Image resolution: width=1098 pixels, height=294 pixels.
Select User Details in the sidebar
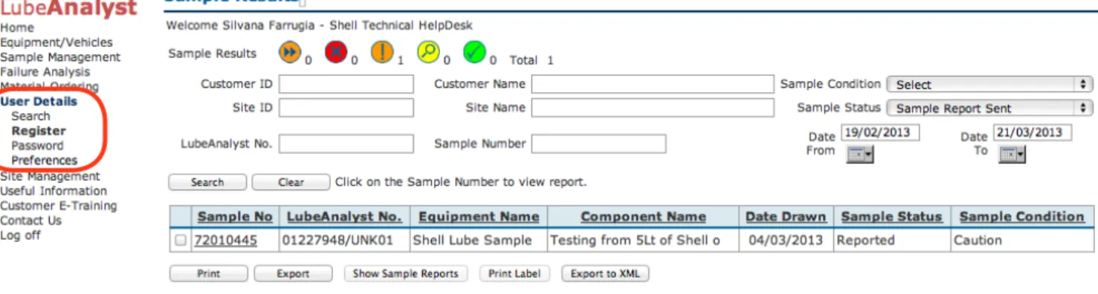point(39,102)
